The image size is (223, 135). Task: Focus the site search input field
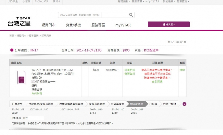[115, 15]
